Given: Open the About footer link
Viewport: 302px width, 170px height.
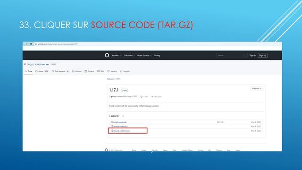Looking at the screenshot, I should pyautogui.click(x=238, y=150).
